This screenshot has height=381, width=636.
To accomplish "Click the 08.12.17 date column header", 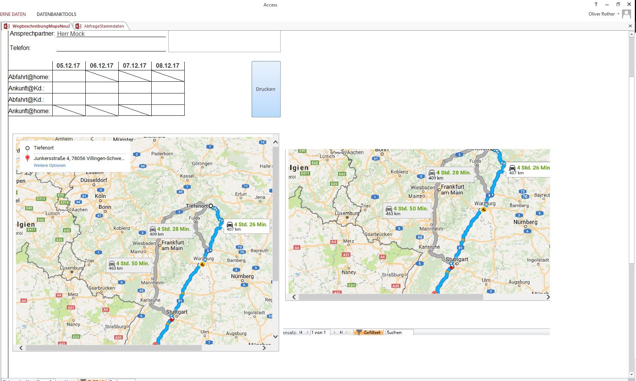I will [168, 65].
